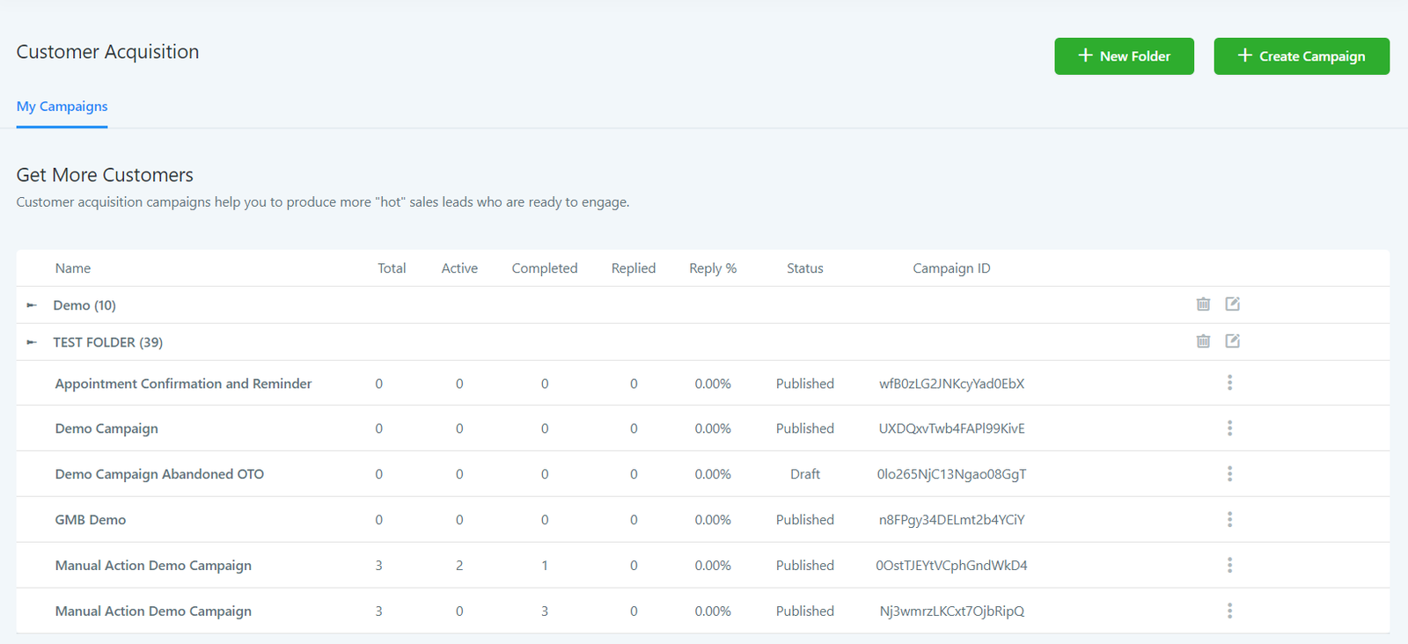The height and width of the screenshot is (644, 1408).
Task: Open options menu for Appointment Confirmation and Reminder
Action: [1229, 383]
